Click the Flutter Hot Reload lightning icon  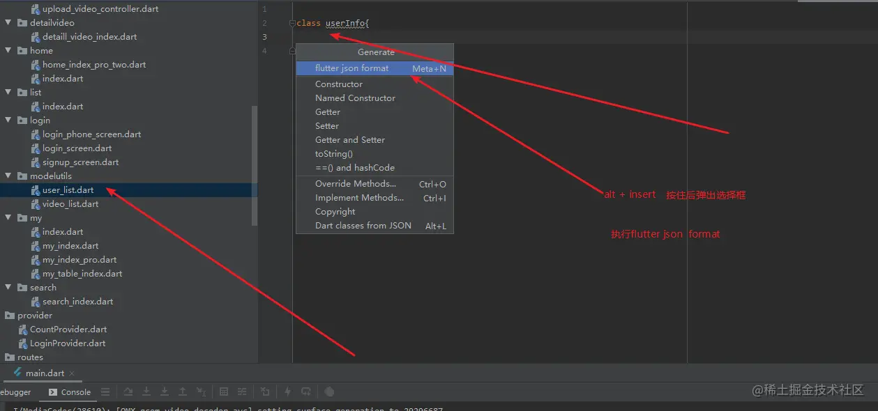pos(287,392)
